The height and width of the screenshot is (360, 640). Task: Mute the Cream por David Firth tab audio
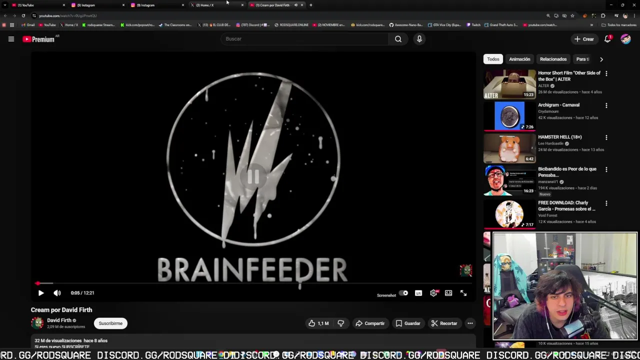tap(295, 5)
